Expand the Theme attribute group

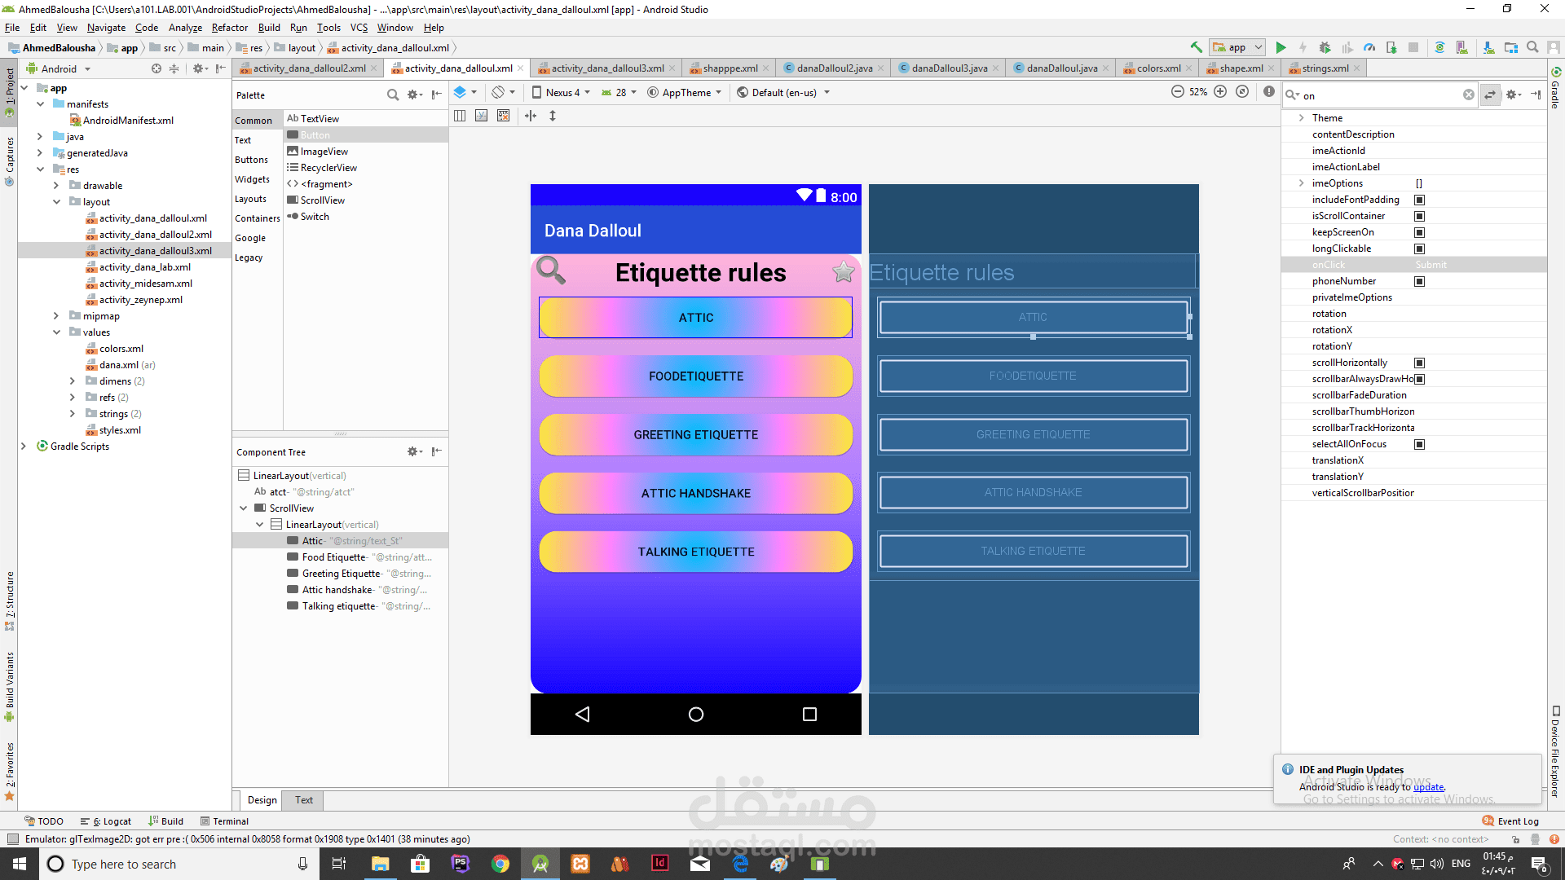point(1302,118)
